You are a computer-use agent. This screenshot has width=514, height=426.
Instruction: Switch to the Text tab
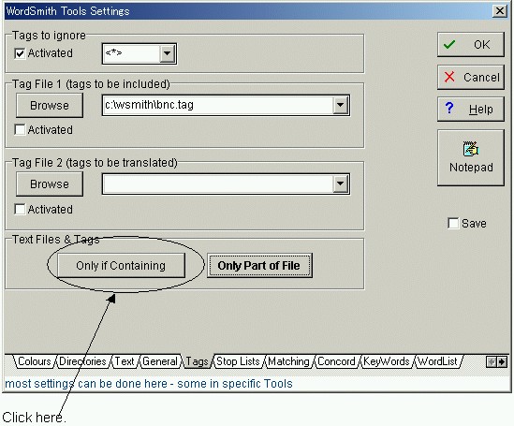click(x=125, y=361)
